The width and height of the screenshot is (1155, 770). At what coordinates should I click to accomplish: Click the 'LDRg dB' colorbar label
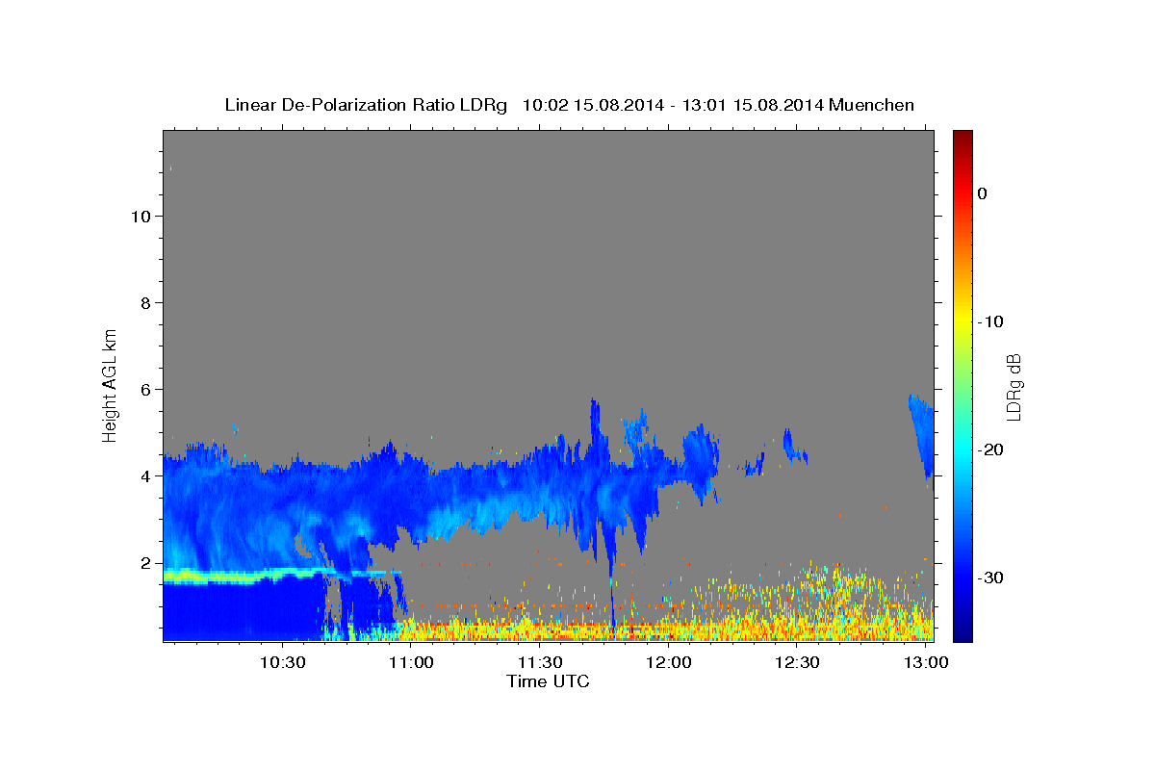pyautogui.click(x=1014, y=386)
